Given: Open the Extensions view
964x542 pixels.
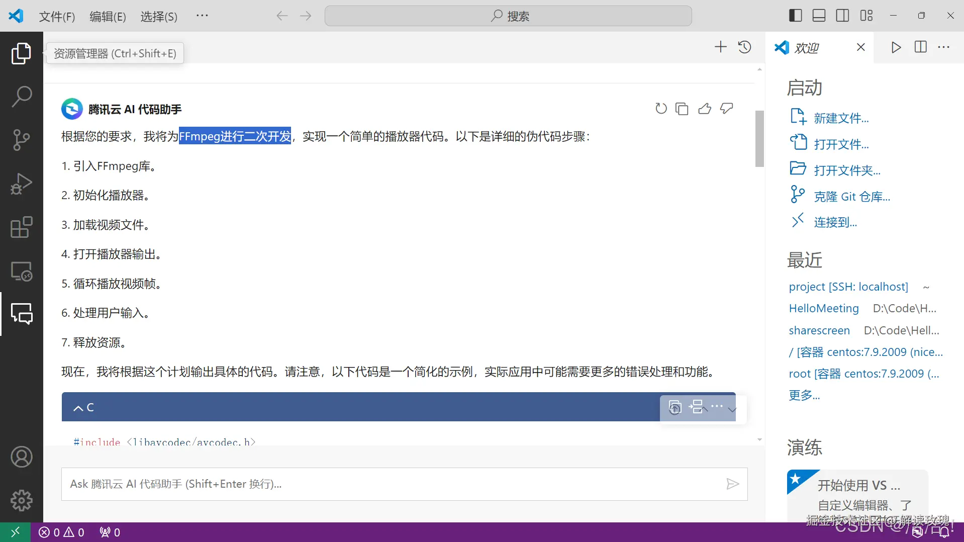Looking at the screenshot, I should click(x=21, y=227).
